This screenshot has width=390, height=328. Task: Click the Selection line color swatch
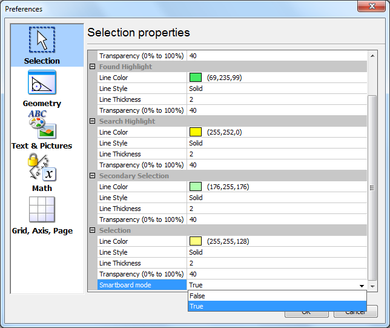(x=195, y=241)
